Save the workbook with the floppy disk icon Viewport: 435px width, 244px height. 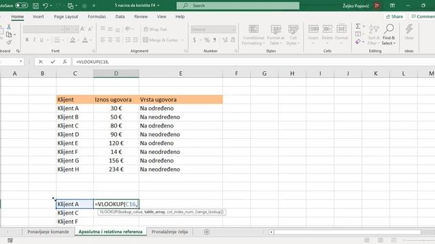tap(35, 5)
